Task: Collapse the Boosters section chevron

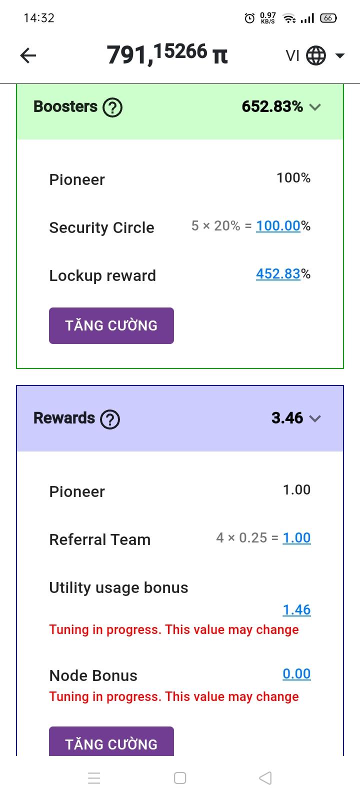Action: (315, 107)
